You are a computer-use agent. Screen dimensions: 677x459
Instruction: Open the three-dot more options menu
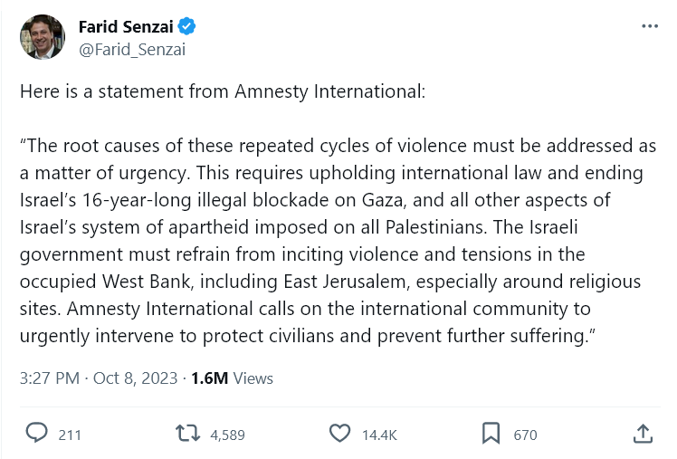[649, 27]
